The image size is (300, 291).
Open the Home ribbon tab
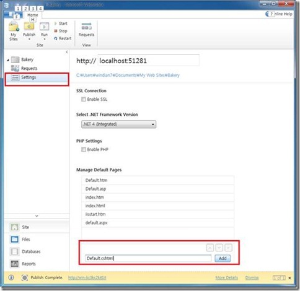33,15
